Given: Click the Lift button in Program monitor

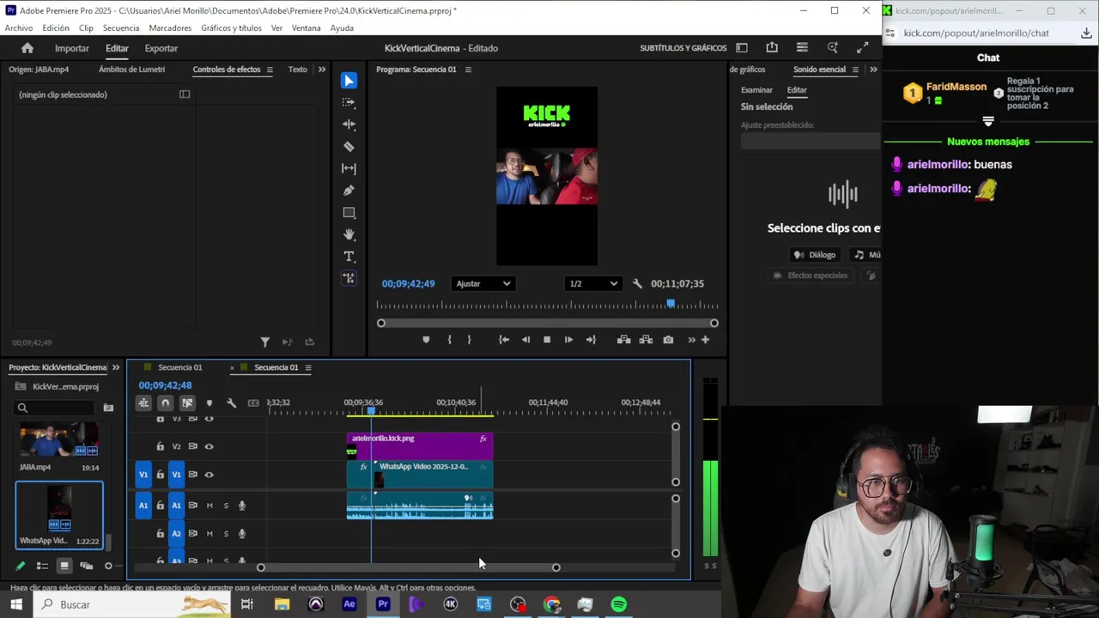Looking at the screenshot, I should pos(624,340).
